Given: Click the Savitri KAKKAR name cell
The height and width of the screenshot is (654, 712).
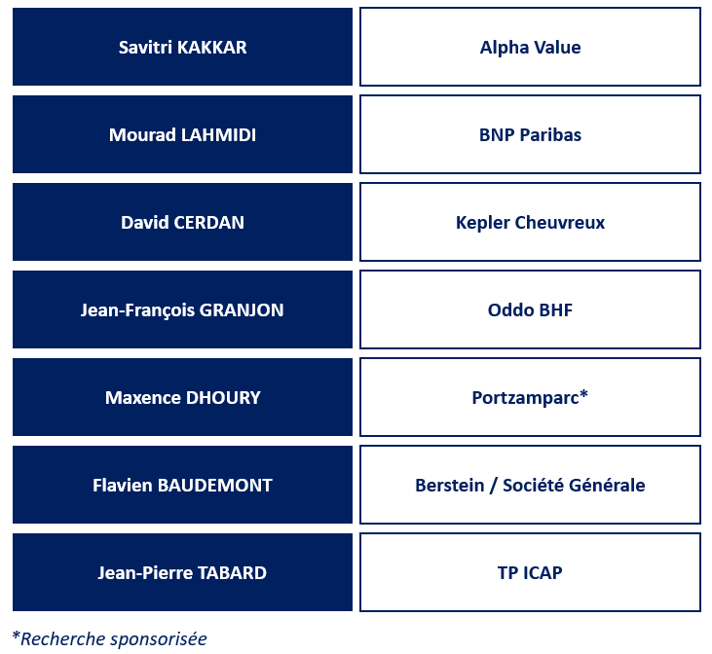Looking at the screenshot, I should 182,47.
